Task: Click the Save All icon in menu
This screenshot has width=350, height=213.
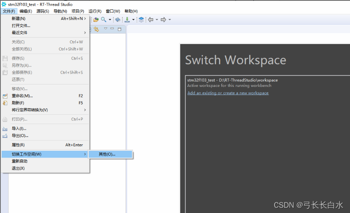Action: [x=5, y=72]
